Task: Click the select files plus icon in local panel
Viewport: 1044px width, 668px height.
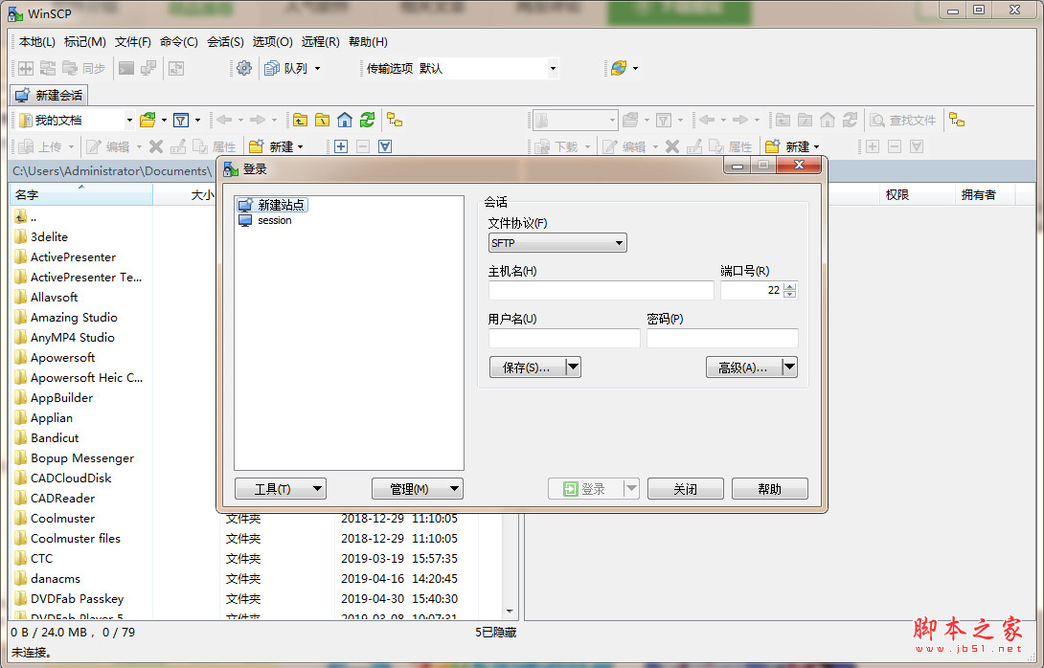Action: (341, 146)
